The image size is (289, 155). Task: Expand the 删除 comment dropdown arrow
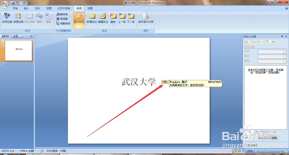pyautogui.click(x=113, y=25)
